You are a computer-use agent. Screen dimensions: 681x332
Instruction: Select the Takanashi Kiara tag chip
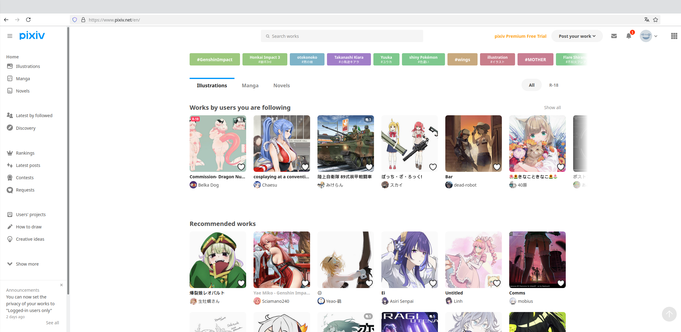pos(349,59)
